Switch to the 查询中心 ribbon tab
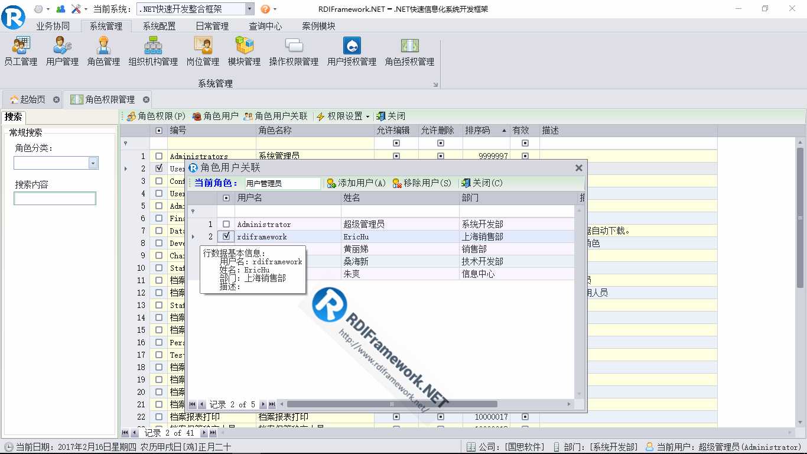 [x=265, y=26]
